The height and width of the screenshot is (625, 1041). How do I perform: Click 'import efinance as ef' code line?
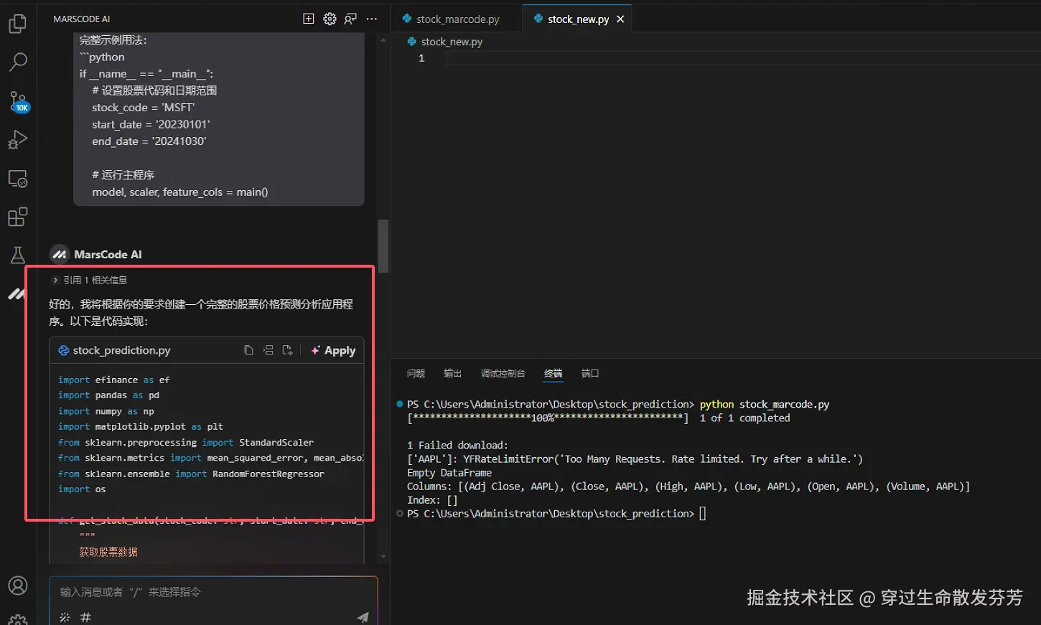click(114, 380)
